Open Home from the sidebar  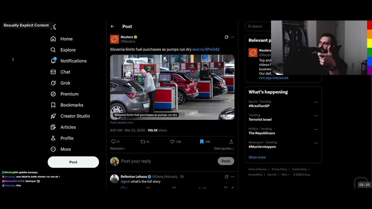[x=62, y=39]
